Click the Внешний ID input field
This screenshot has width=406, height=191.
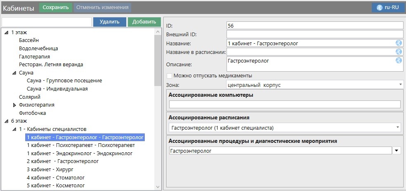(314, 34)
